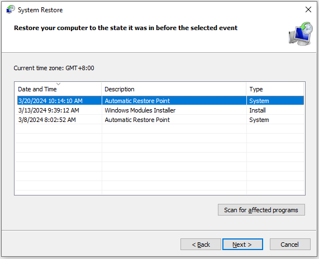Close the System Restore dialog

308,9
